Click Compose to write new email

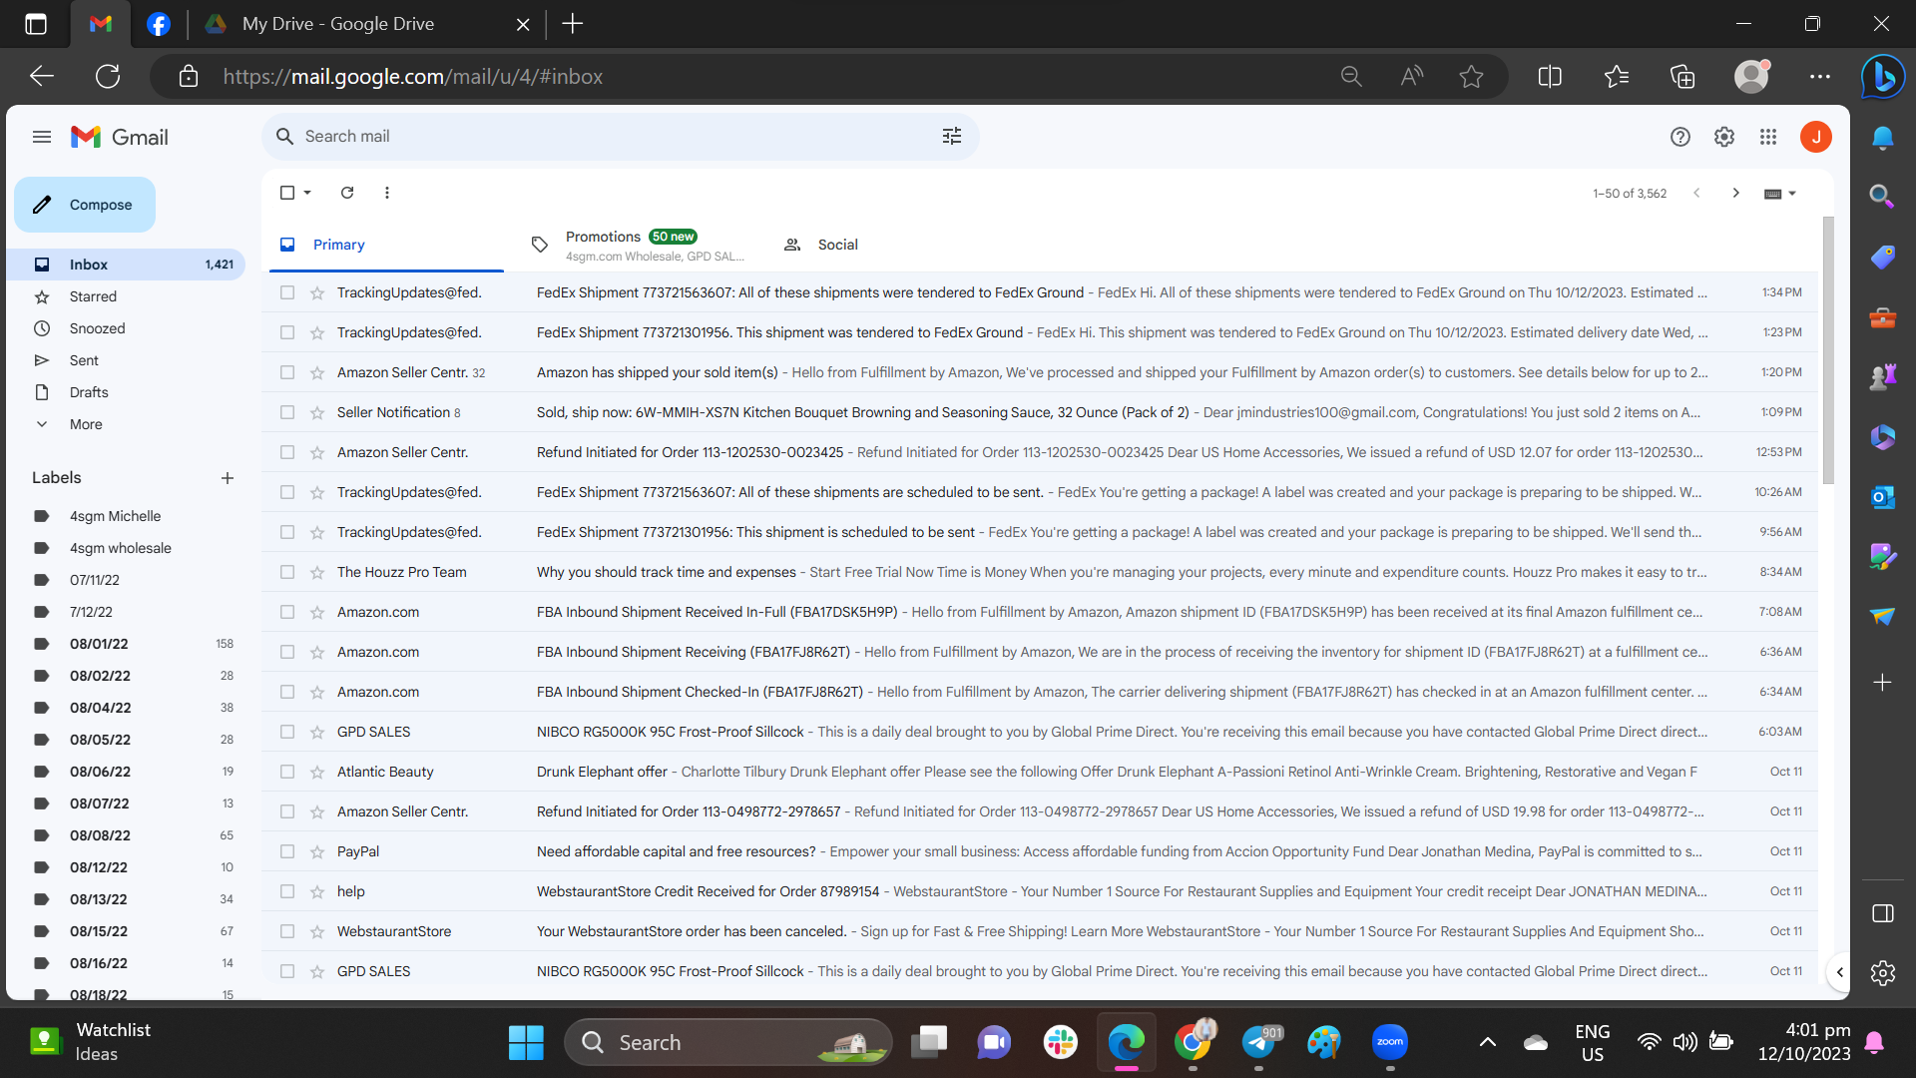85,205
